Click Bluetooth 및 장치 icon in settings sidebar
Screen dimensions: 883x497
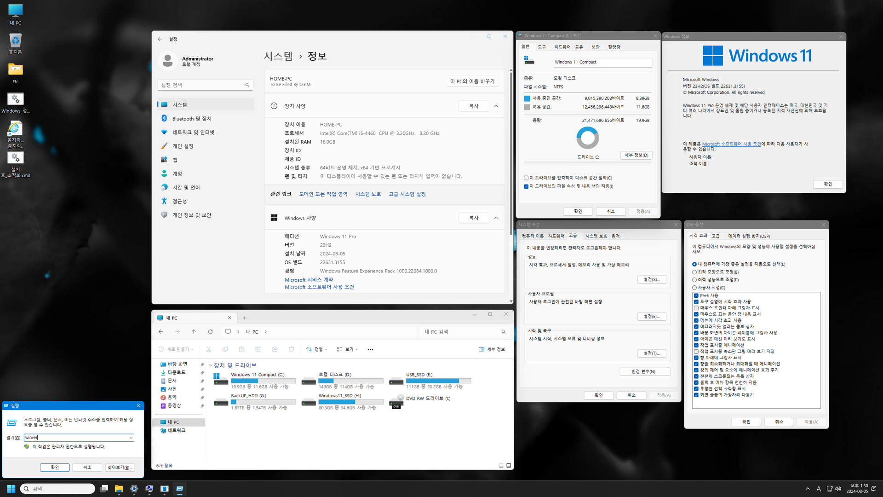click(164, 119)
